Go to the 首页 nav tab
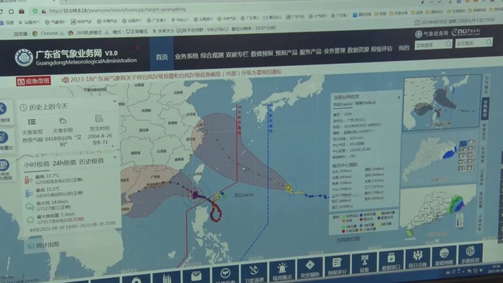503x283 pixels. coord(162,57)
